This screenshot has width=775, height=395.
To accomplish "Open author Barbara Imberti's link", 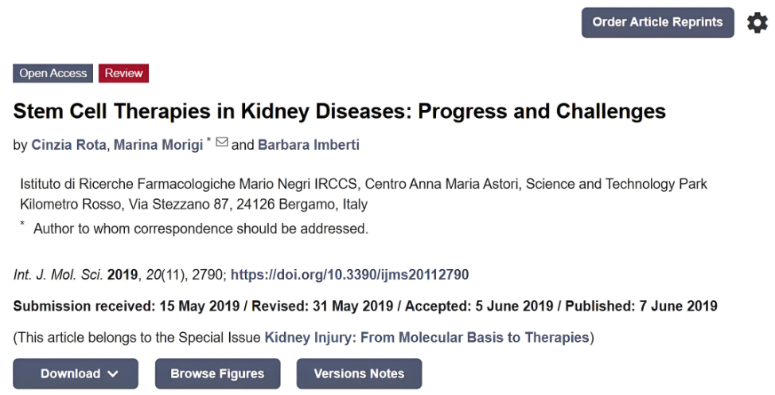I will point(309,145).
